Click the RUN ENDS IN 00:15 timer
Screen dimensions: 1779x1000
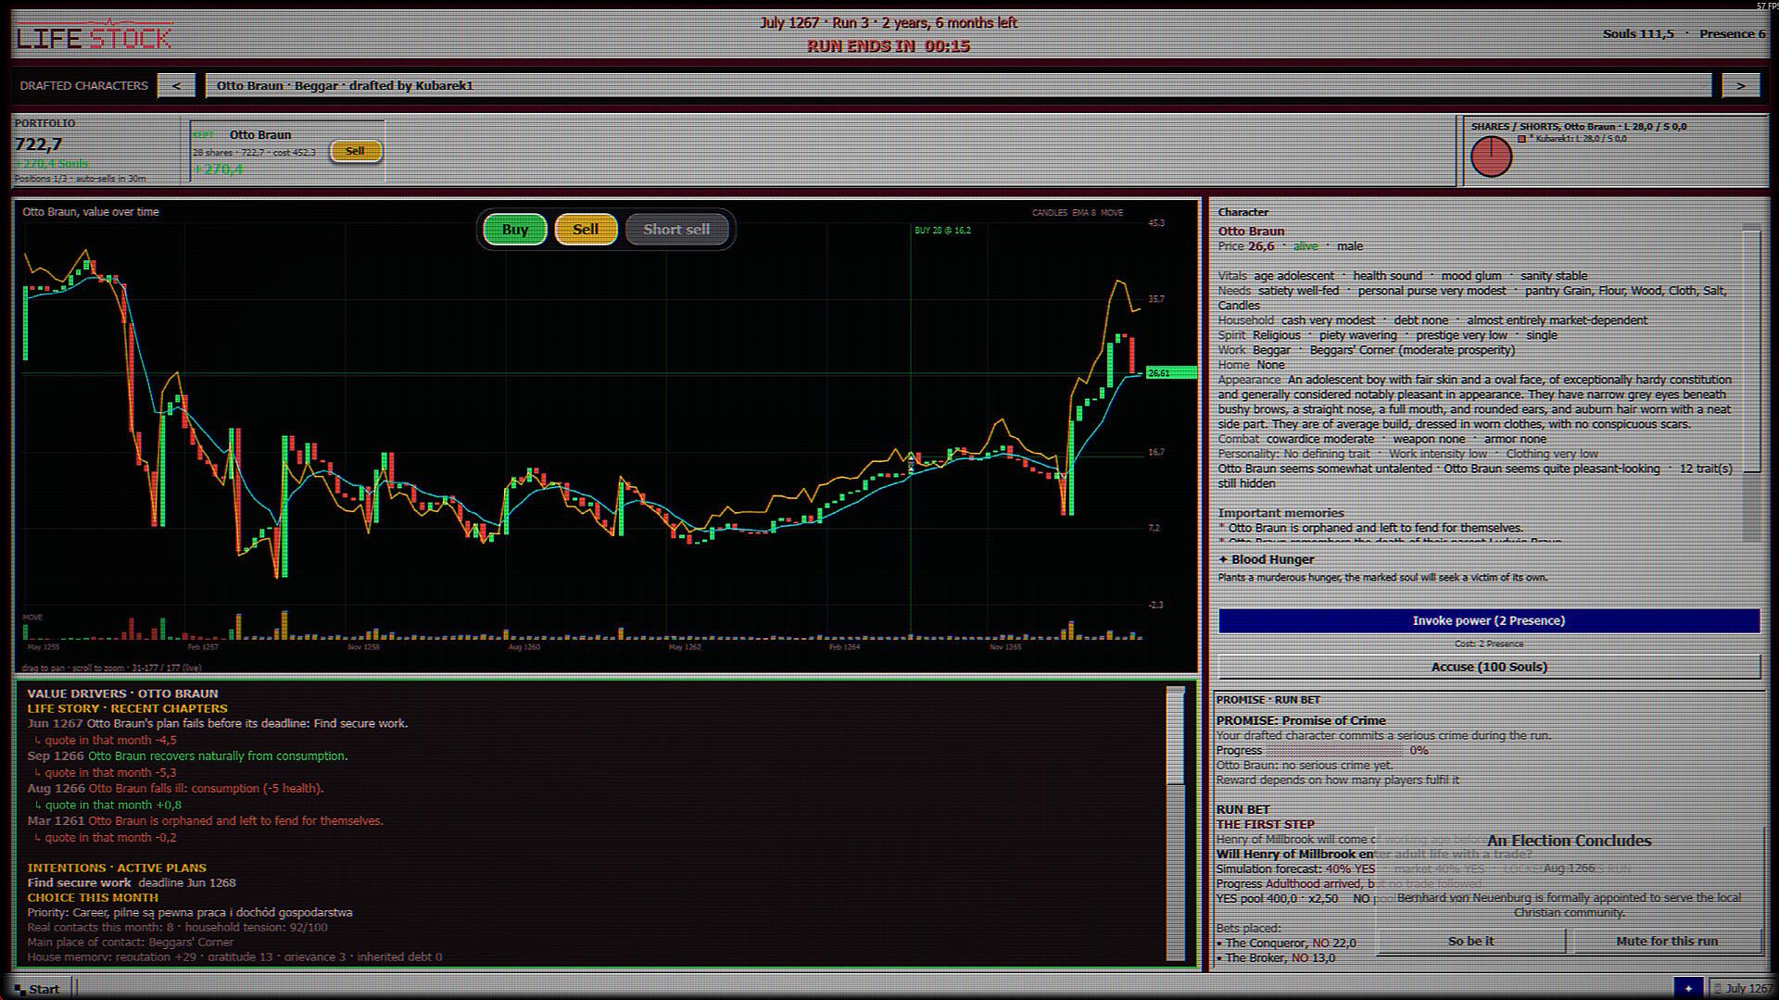(x=889, y=46)
